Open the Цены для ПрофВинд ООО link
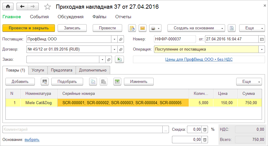Viewport: 268px width, 146px height. pyautogui.click(x=199, y=60)
